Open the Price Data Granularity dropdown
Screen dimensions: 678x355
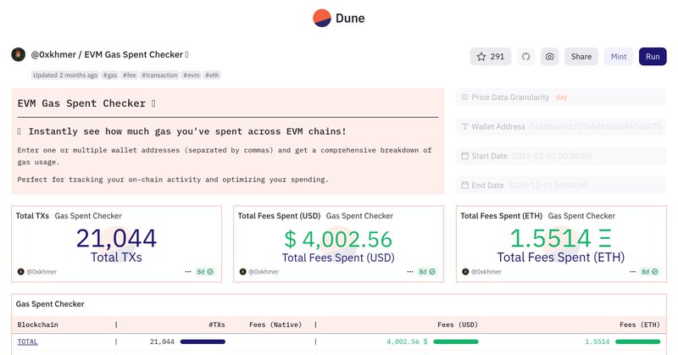[561, 97]
